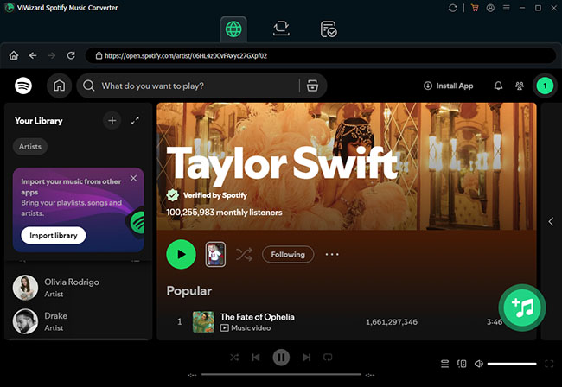Open the Music video link under Ophelia
This screenshot has height=387, width=562.
point(246,327)
